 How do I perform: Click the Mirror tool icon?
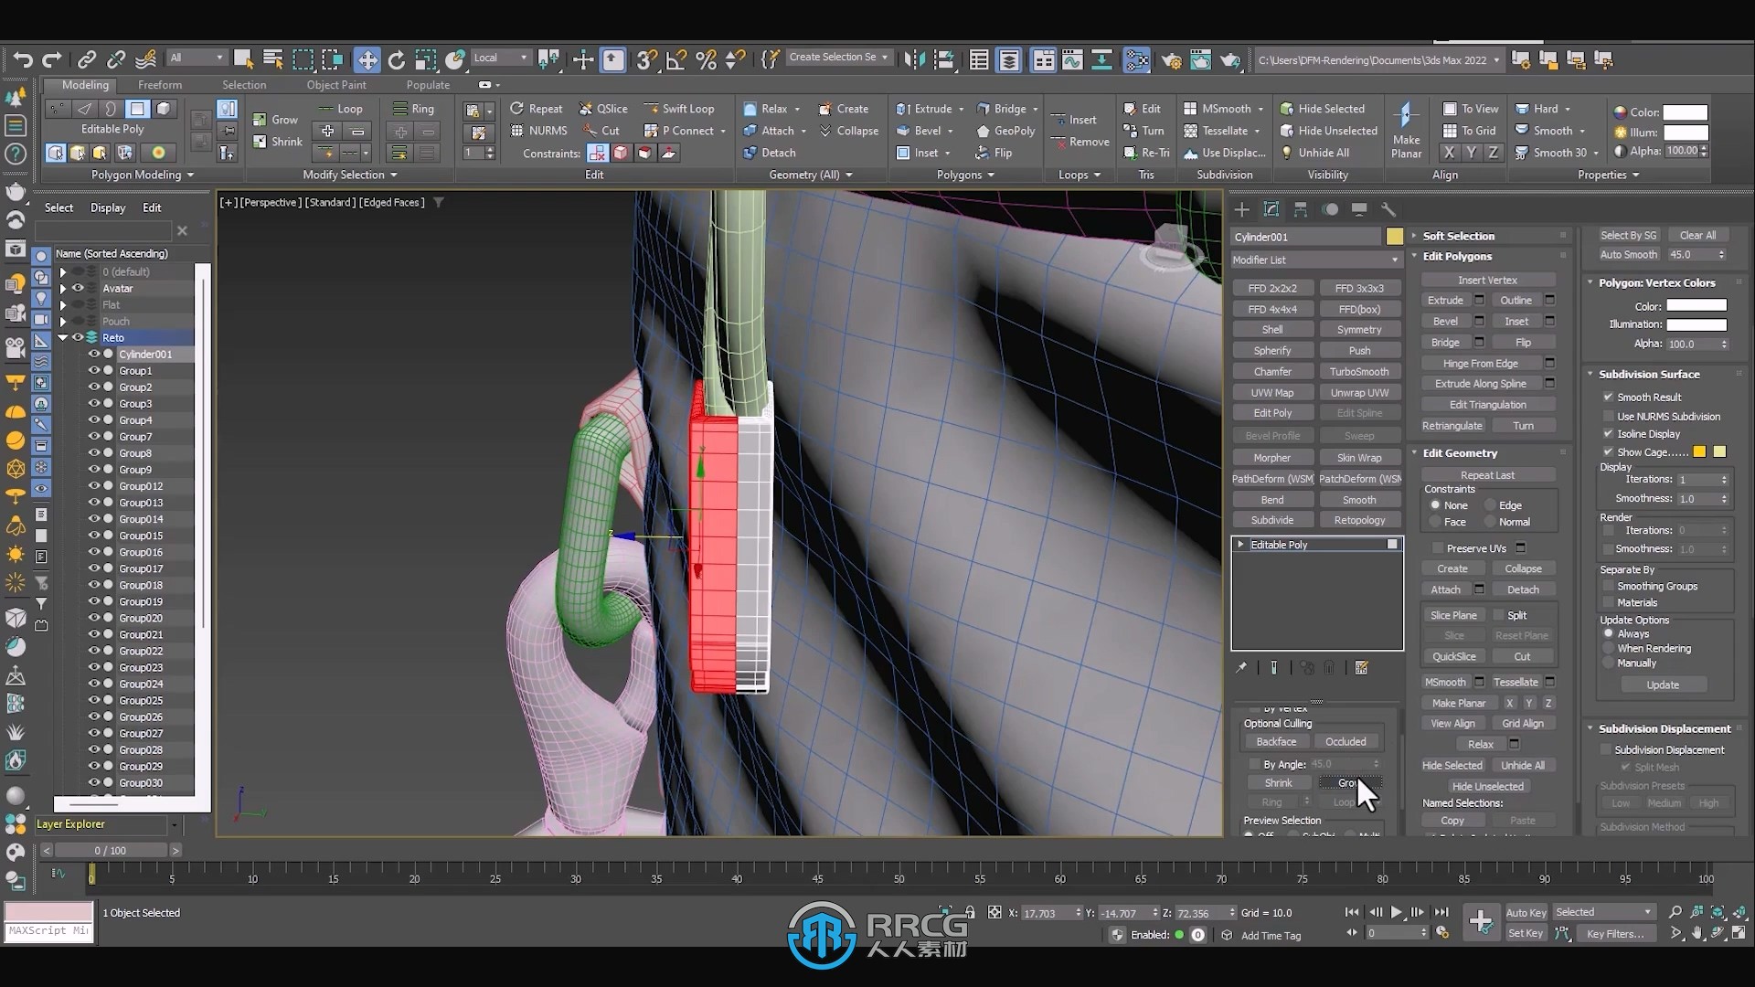[x=914, y=59]
